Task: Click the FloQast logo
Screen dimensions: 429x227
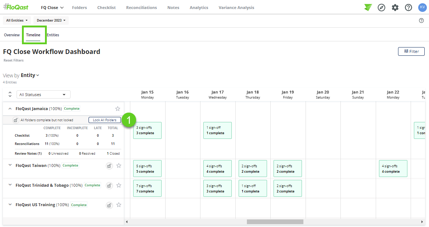Action: [x=16, y=7]
